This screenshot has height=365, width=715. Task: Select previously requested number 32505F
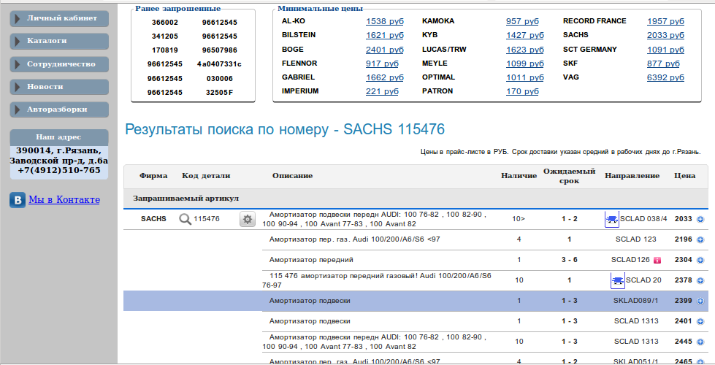tap(220, 93)
